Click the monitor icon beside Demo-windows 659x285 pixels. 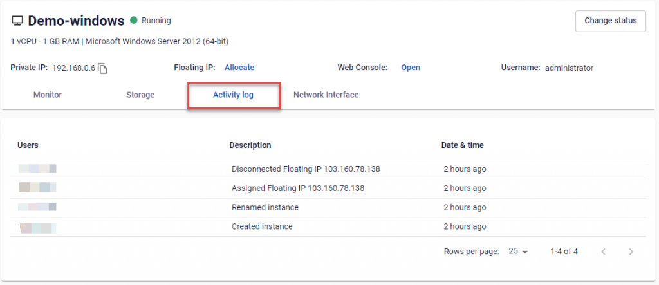pyautogui.click(x=17, y=21)
